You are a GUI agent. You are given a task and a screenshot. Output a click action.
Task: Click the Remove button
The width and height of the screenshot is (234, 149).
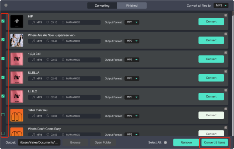[x=186, y=142]
